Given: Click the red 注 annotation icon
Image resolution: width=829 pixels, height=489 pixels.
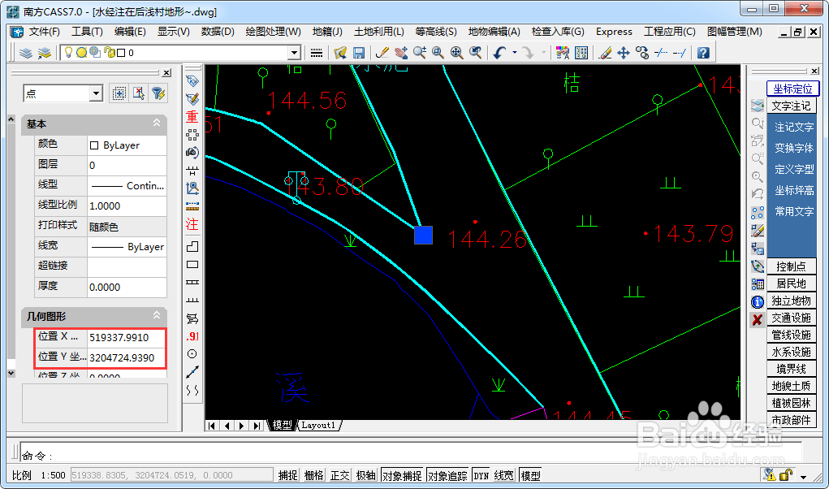Looking at the screenshot, I should [x=192, y=224].
